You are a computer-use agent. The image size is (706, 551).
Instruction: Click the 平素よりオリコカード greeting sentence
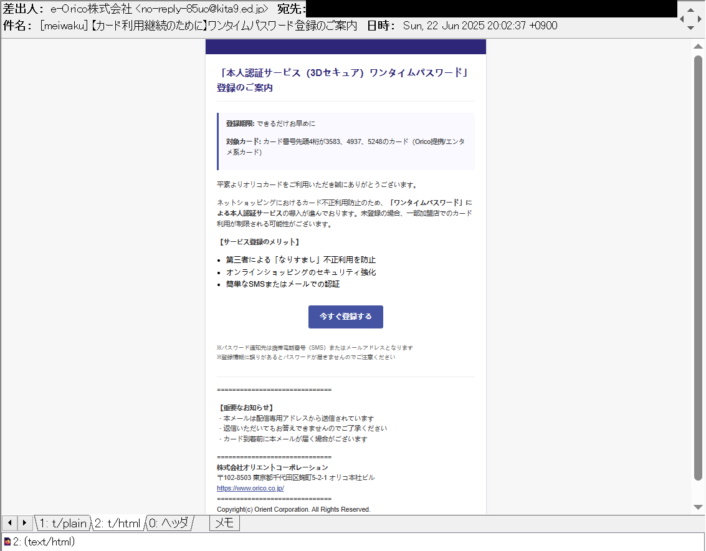click(318, 184)
